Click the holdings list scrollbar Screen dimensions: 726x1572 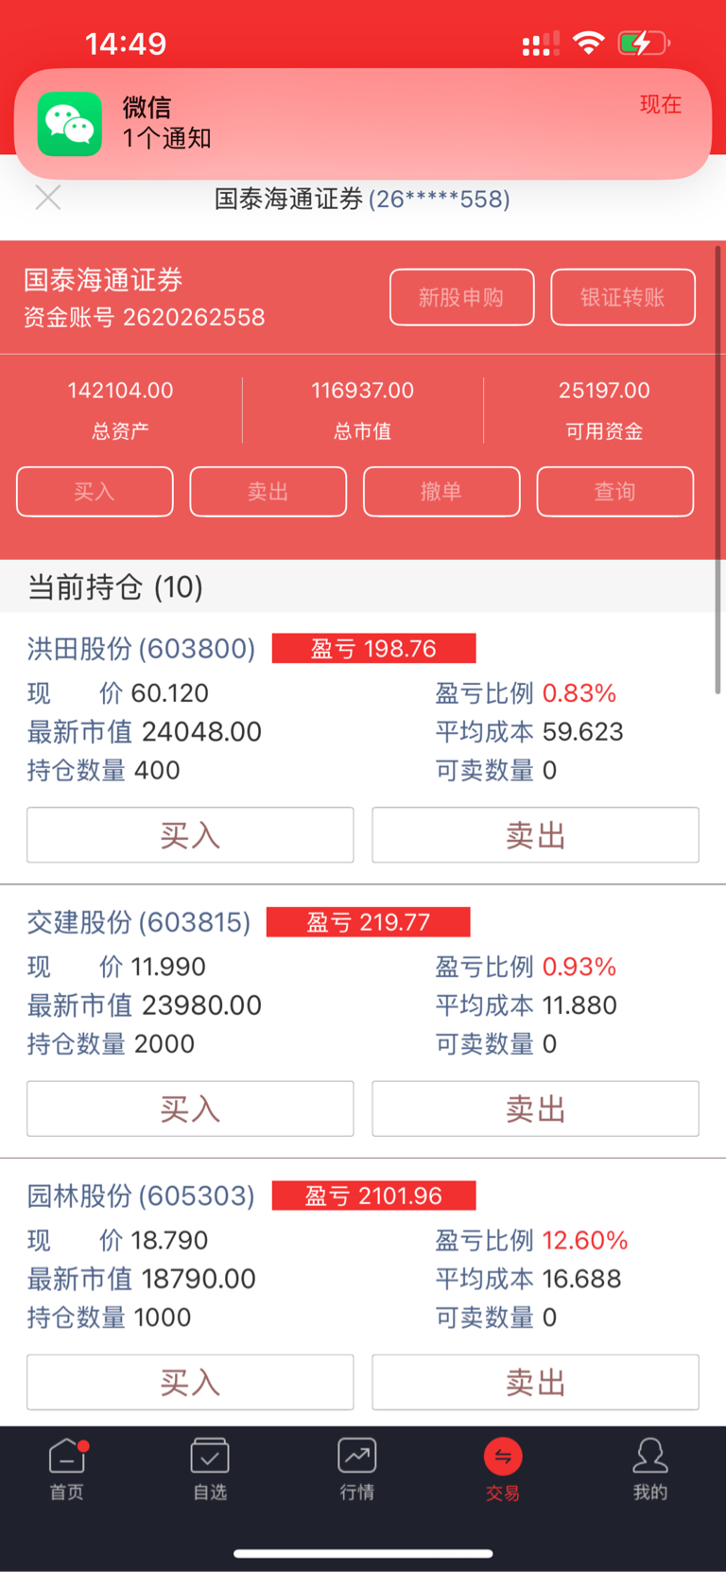(x=718, y=470)
